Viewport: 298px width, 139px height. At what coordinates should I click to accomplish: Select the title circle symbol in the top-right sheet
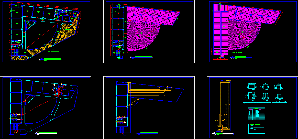point(232,58)
